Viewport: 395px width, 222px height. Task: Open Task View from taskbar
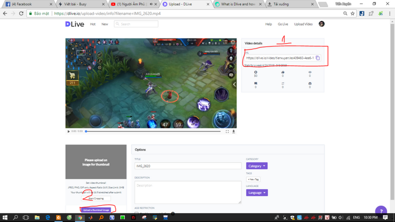[26, 217]
